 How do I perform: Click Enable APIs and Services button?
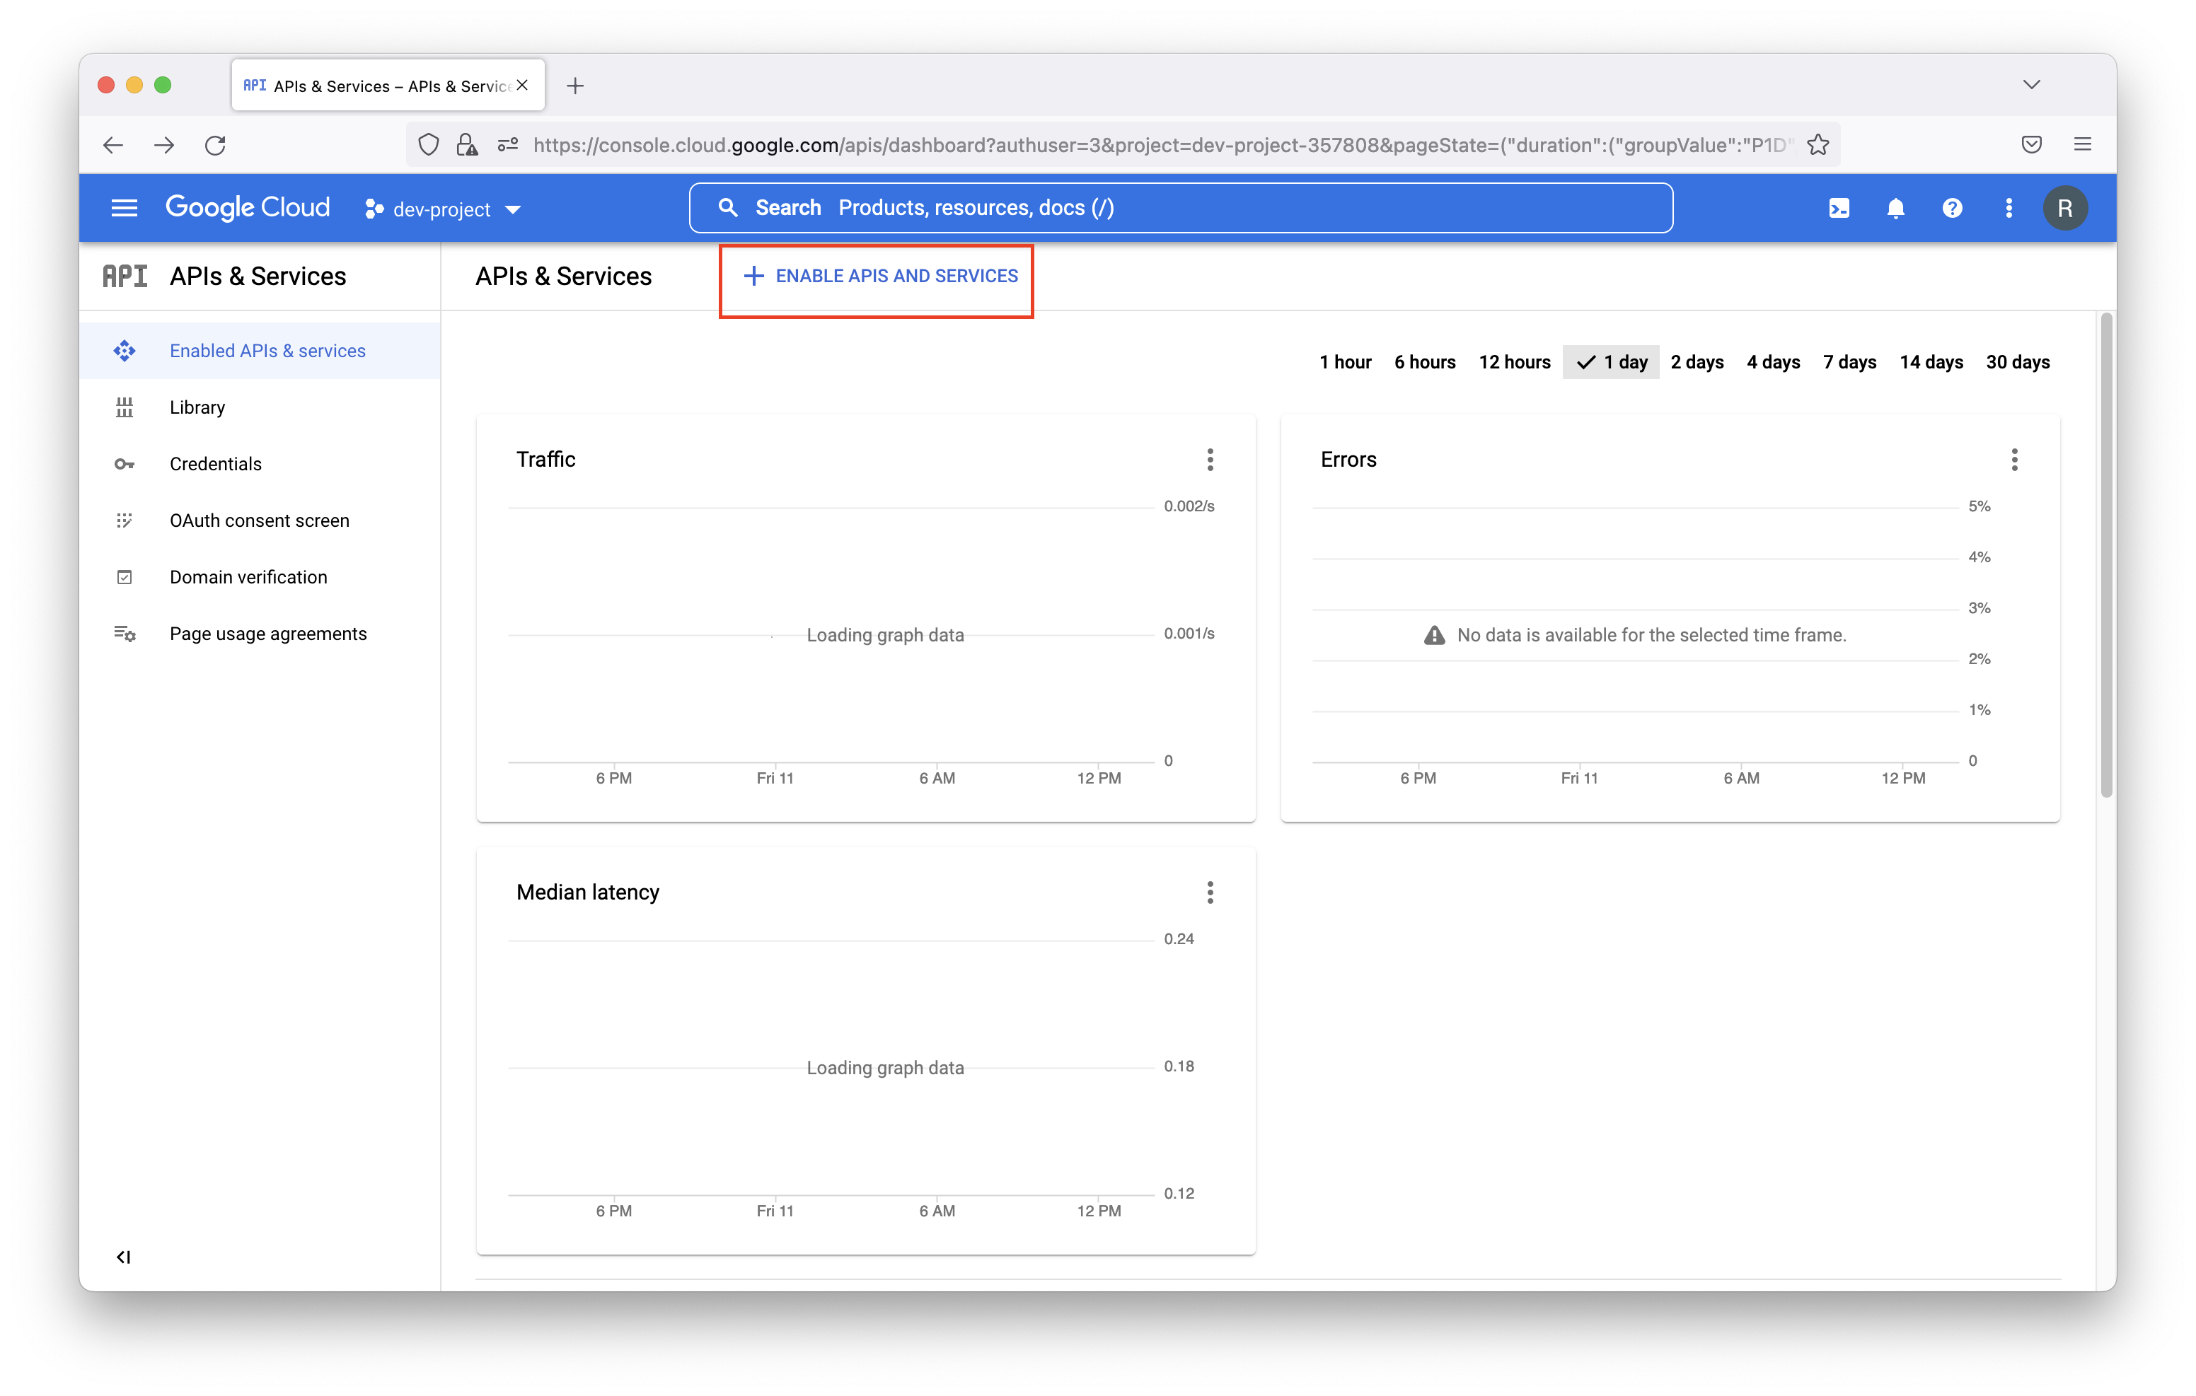click(x=879, y=277)
